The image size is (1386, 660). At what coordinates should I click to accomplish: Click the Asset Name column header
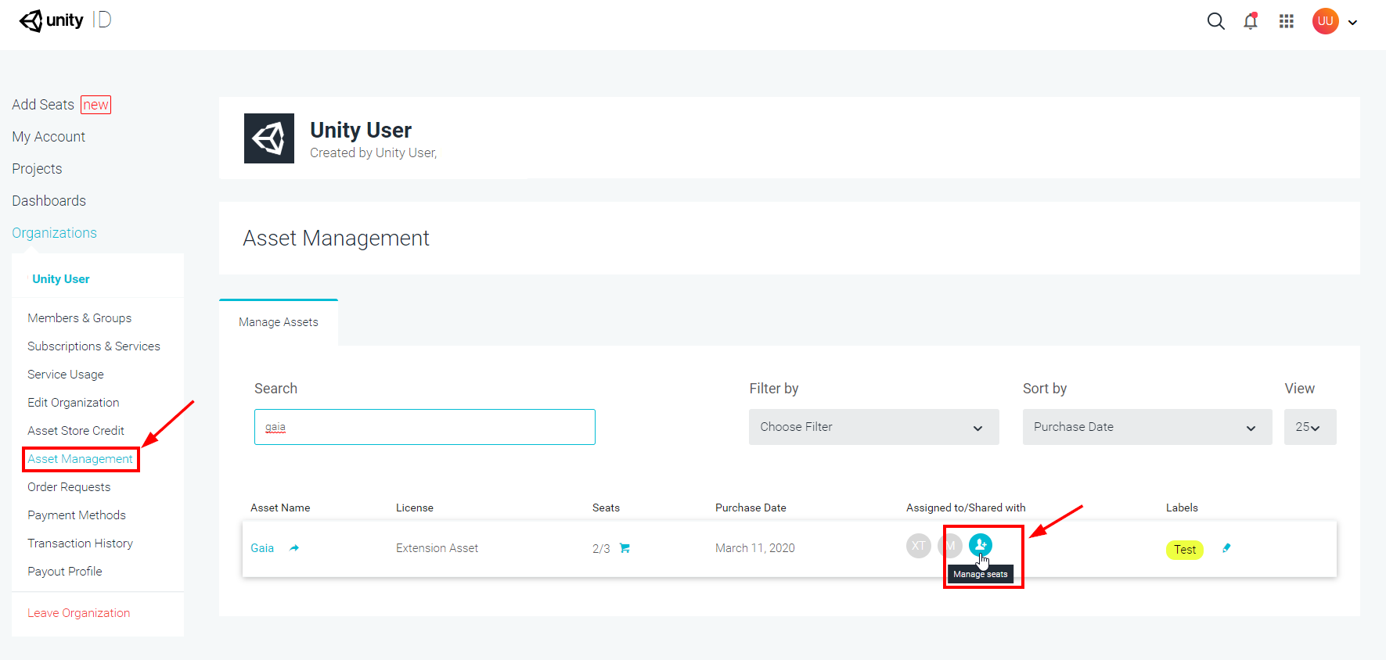[x=280, y=508]
